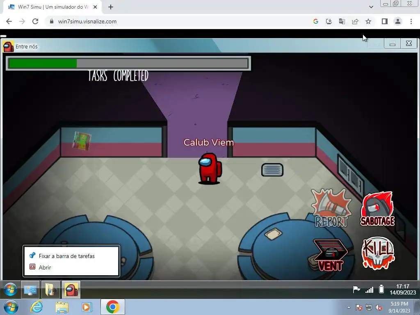420x315 pixels.
Task: Choose 'Abrir' from the context menu
Action: pyautogui.click(x=71, y=267)
